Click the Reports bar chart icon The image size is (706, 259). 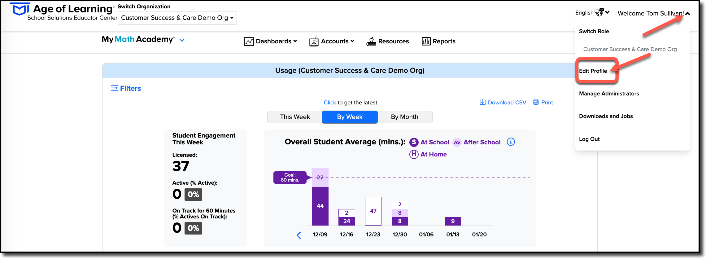point(426,42)
